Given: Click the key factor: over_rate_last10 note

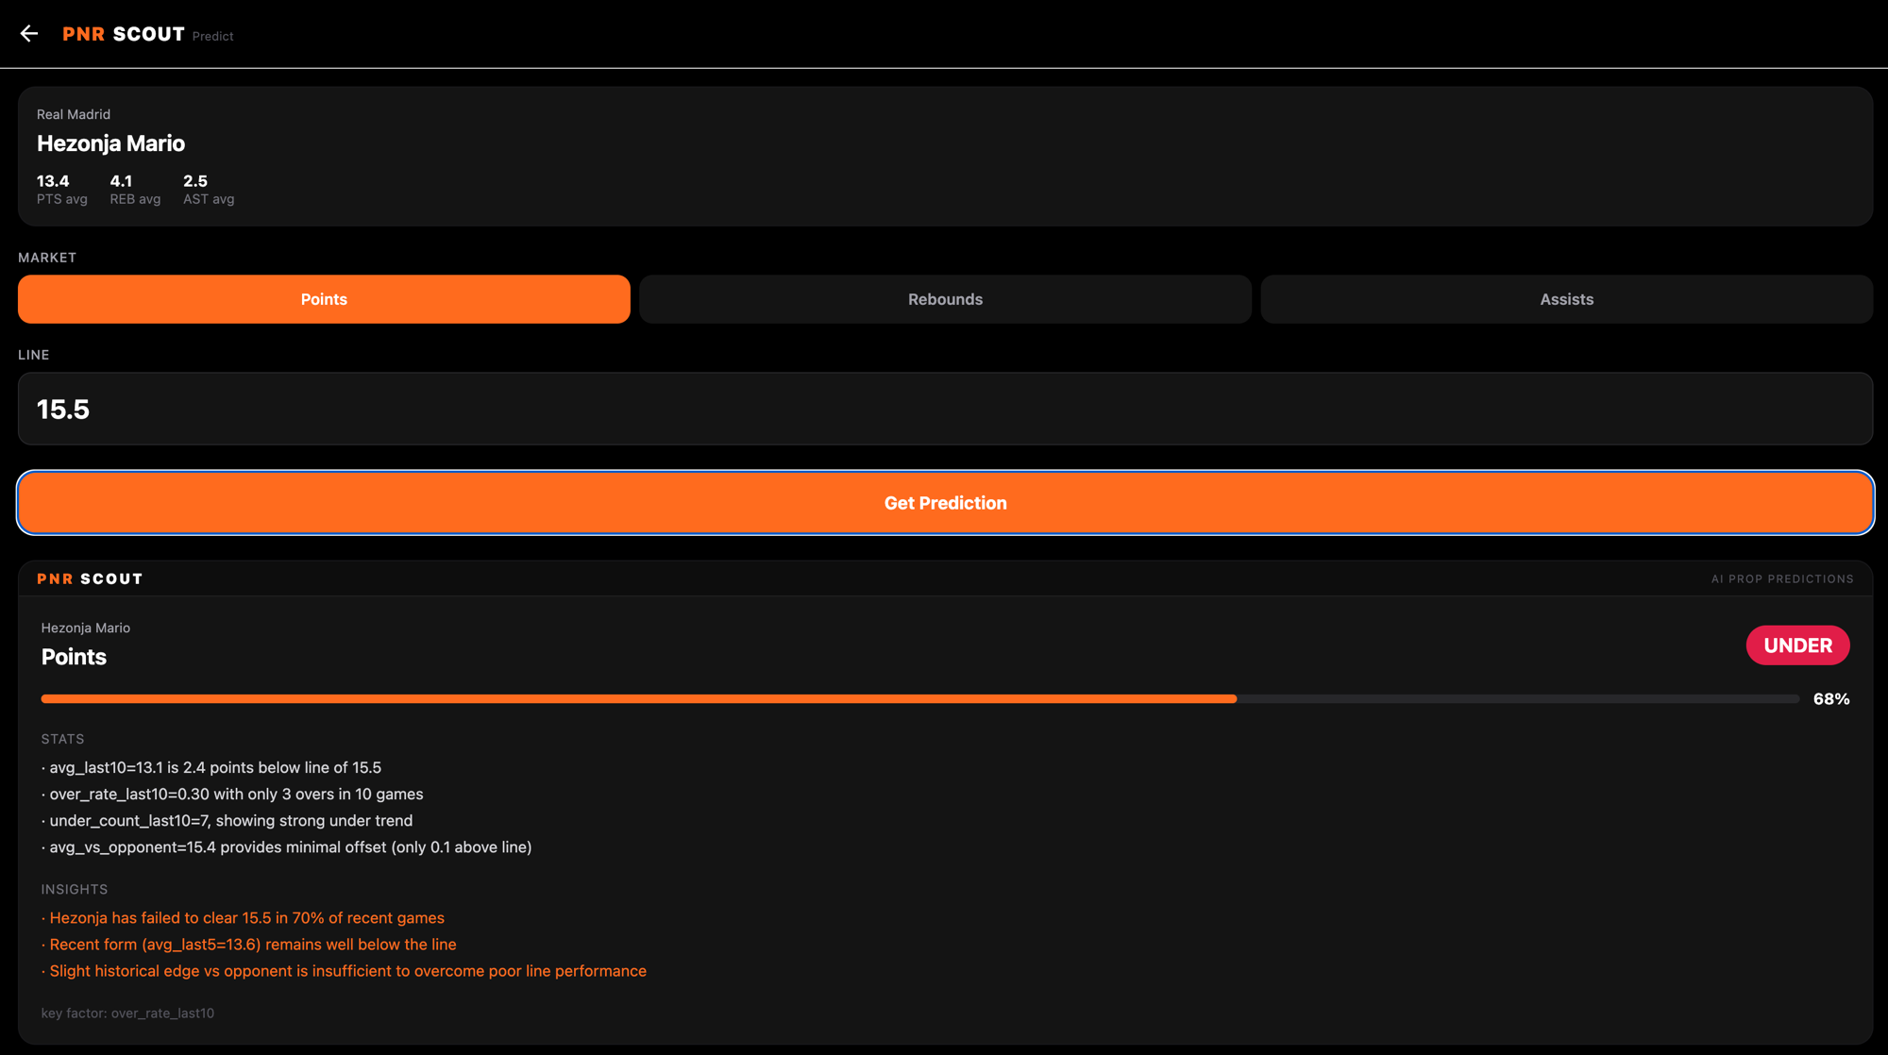Looking at the screenshot, I should [x=127, y=1013].
